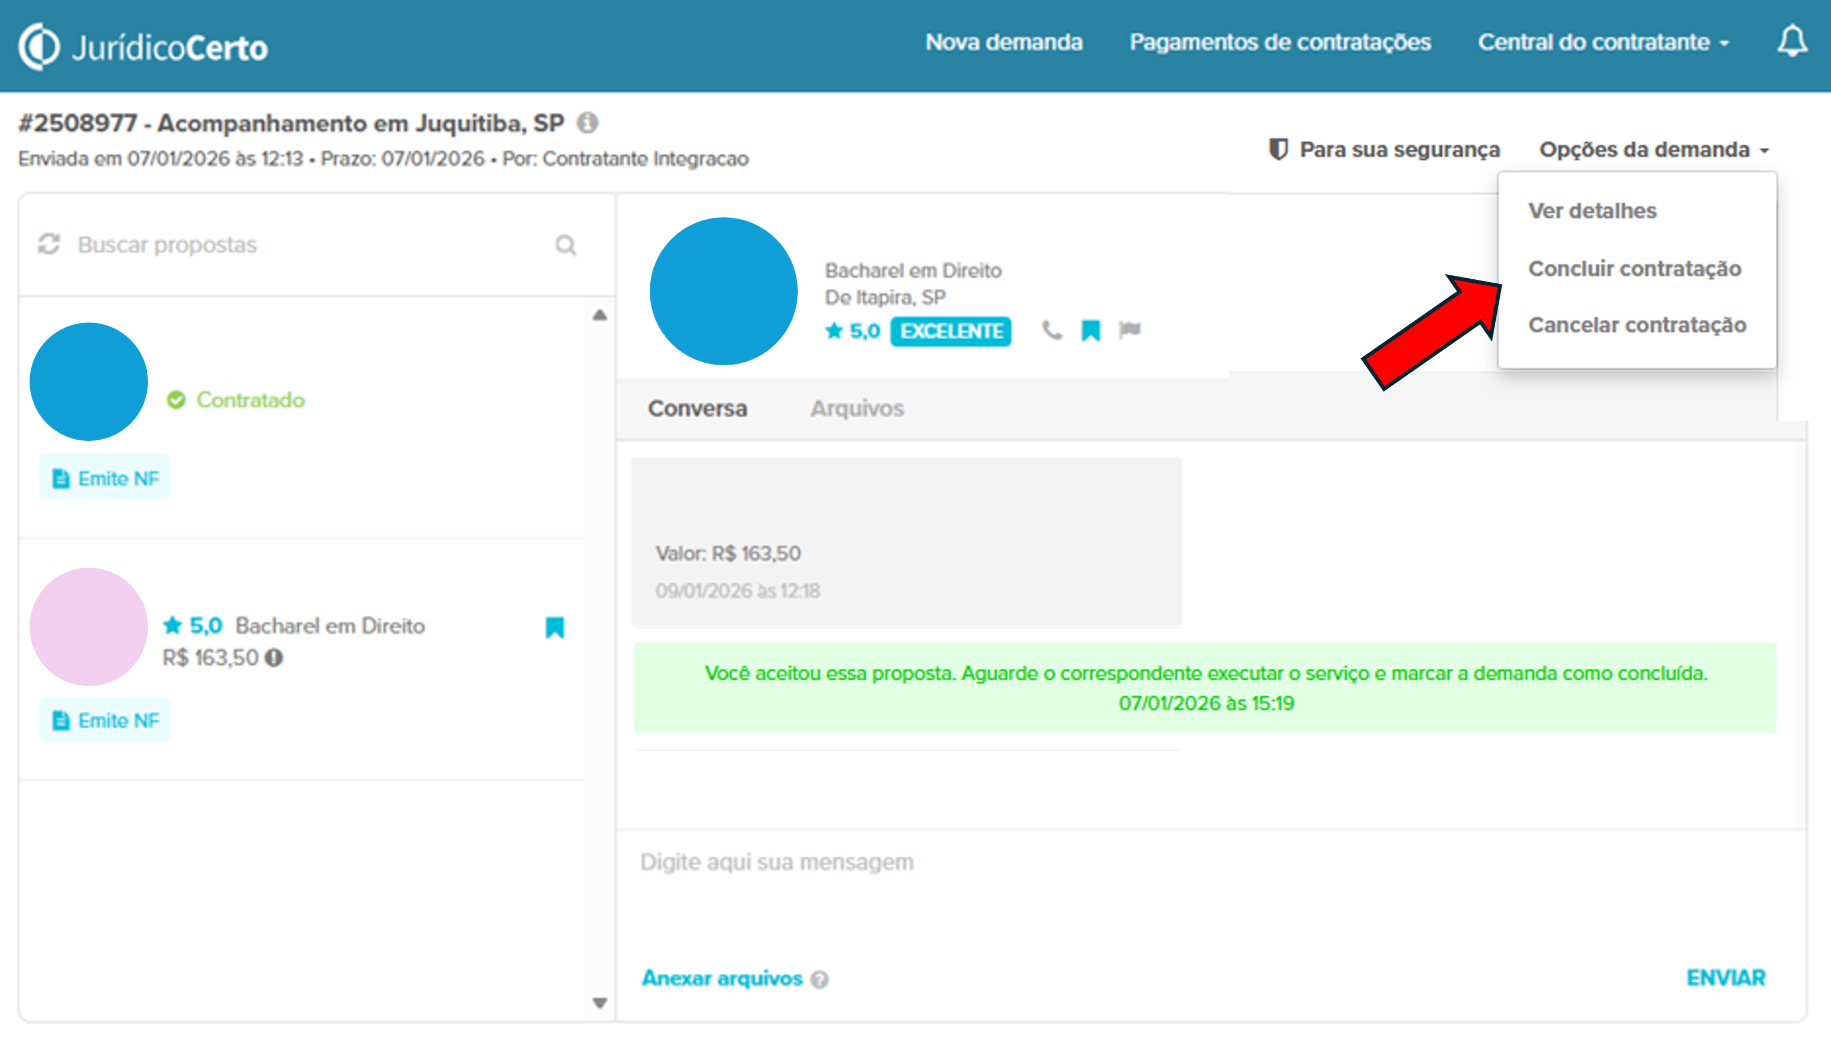This screenshot has height=1037, width=1831.
Task: Click the info icon beside R$ 163,50
Action: click(274, 658)
